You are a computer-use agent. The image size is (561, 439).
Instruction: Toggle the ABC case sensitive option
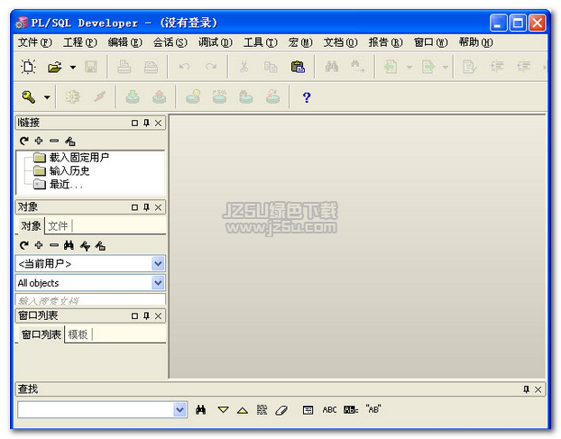tap(329, 409)
